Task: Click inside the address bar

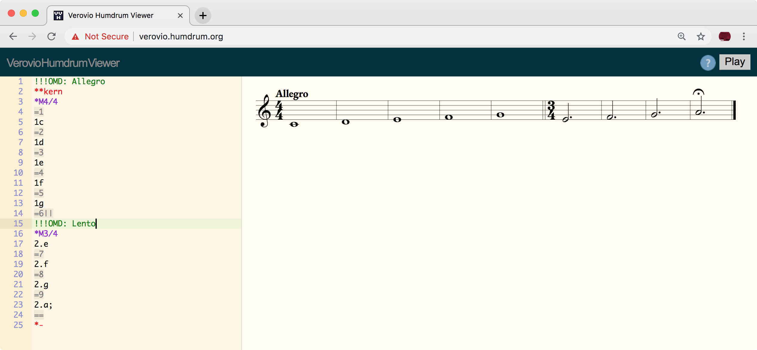Action: click(269, 36)
